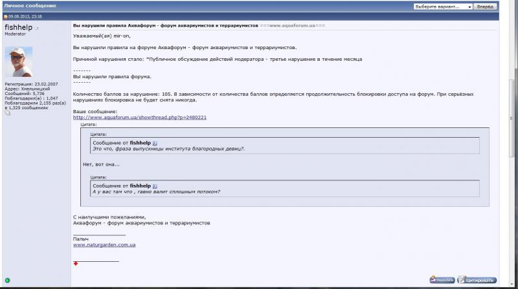
Task: Click the 'Переслать' forward button
Action: [x=442, y=281]
